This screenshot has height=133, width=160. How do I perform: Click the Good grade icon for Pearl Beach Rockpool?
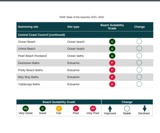[x=112, y=56]
